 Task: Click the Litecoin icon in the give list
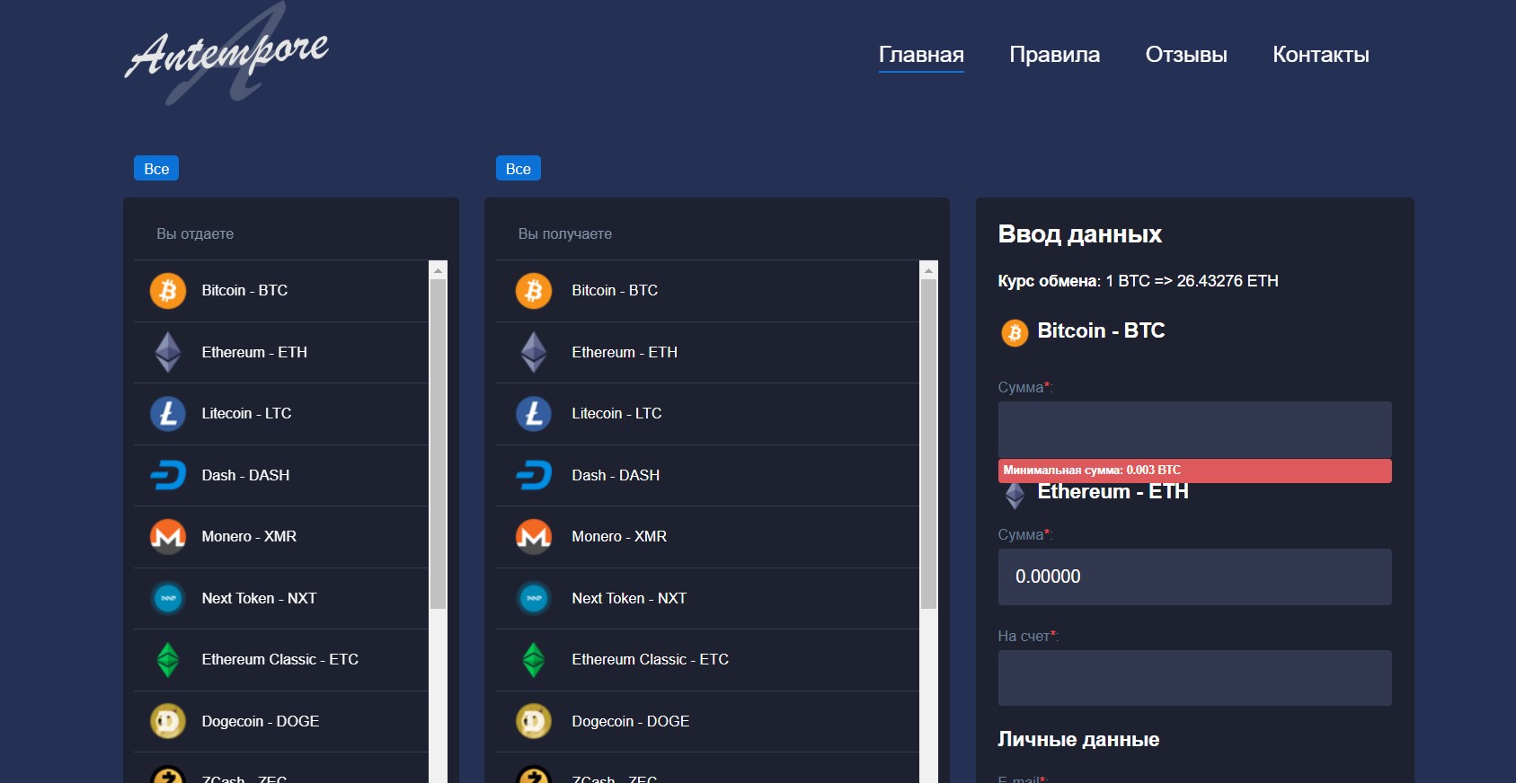pyautogui.click(x=168, y=414)
